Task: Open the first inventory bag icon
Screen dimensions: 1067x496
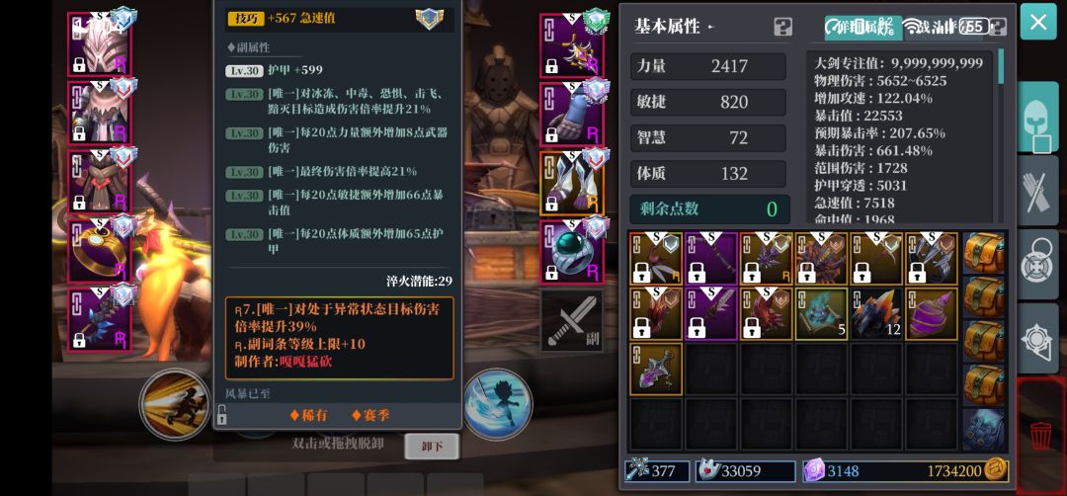Action: 984,252
